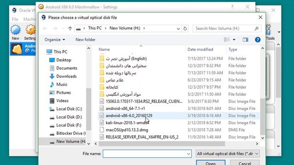
Task: Select the مواد آموزش انگلیسی folder
Action: [123, 94]
